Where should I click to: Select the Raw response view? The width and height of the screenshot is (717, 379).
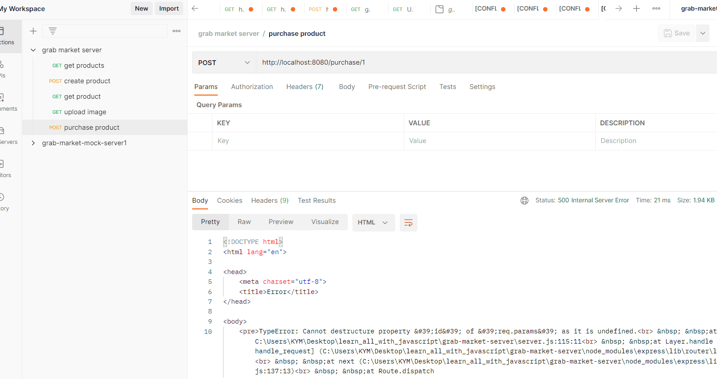point(244,222)
